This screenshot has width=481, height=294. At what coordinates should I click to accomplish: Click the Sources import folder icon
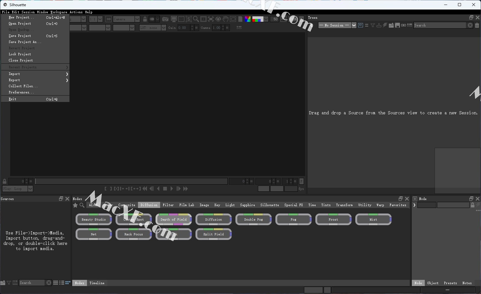(3, 283)
